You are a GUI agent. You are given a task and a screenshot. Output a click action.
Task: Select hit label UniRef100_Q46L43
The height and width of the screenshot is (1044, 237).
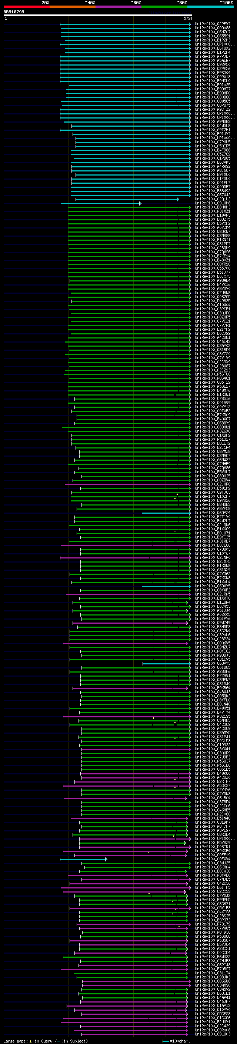pos(213,342)
